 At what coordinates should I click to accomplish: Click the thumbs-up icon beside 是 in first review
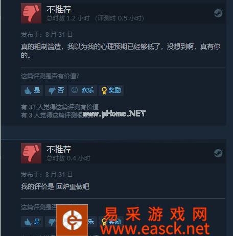coord(28,91)
